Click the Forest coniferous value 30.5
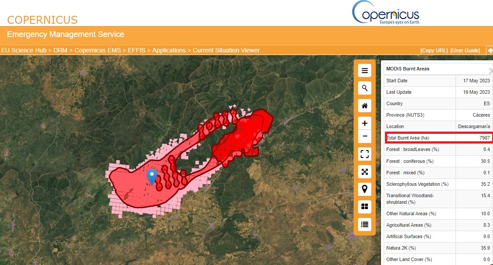This screenshot has width=493, height=265. pyautogui.click(x=485, y=161)
